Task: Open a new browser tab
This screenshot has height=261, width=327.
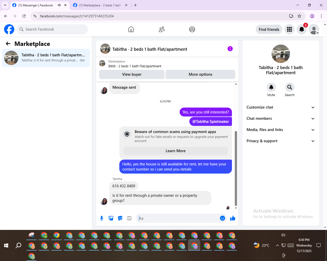Action: click(x=135, y=5)
